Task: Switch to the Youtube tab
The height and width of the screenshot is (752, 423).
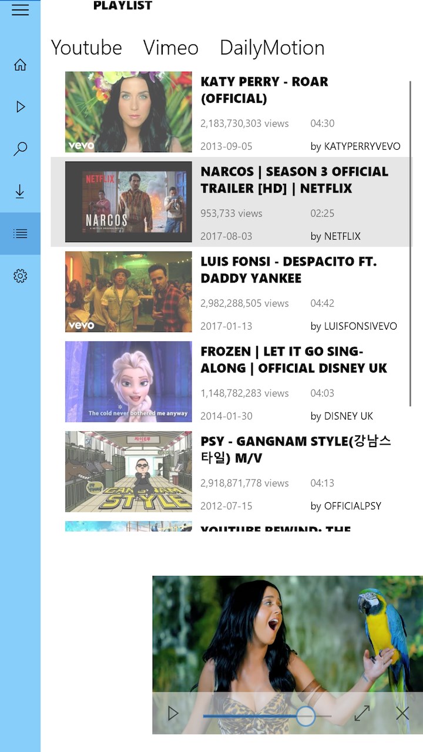Action: (x=86, y=48)
